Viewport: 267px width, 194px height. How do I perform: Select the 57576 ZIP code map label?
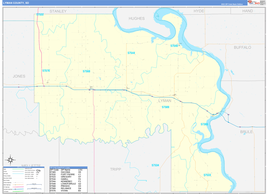click(46, 71)
